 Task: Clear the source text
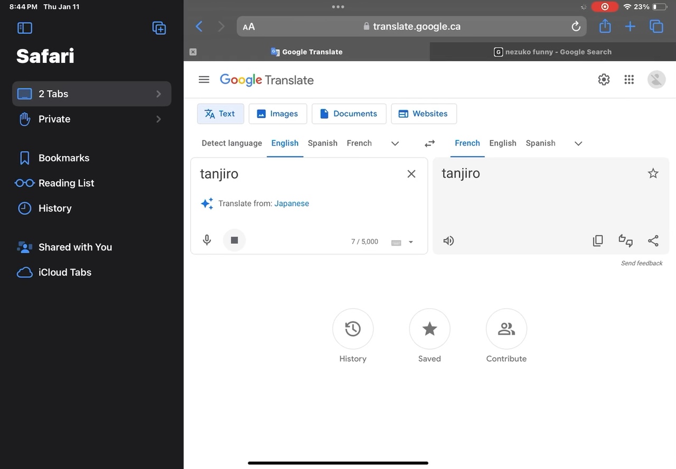(411, 174)
